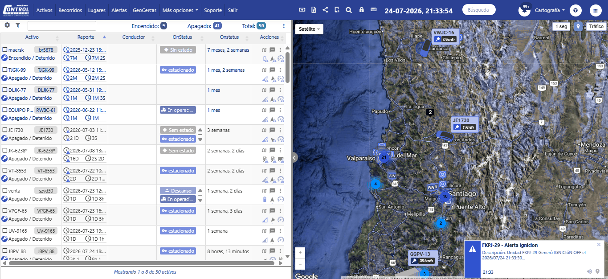Open the route icon for maersk row
Viewport: 608px width, 279px height.
(264, 50)
